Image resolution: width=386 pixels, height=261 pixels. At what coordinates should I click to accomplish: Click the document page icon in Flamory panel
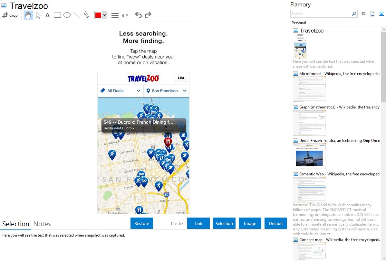click(372, 14)
